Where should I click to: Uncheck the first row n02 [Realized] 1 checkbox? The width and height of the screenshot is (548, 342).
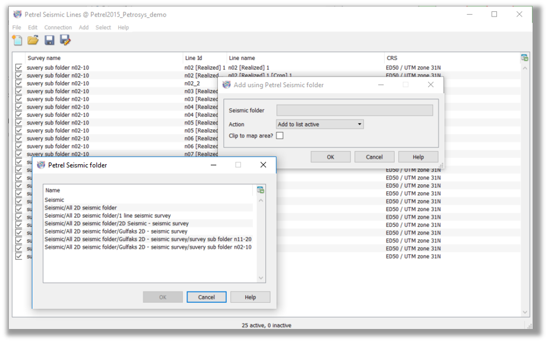coord(19,68)
